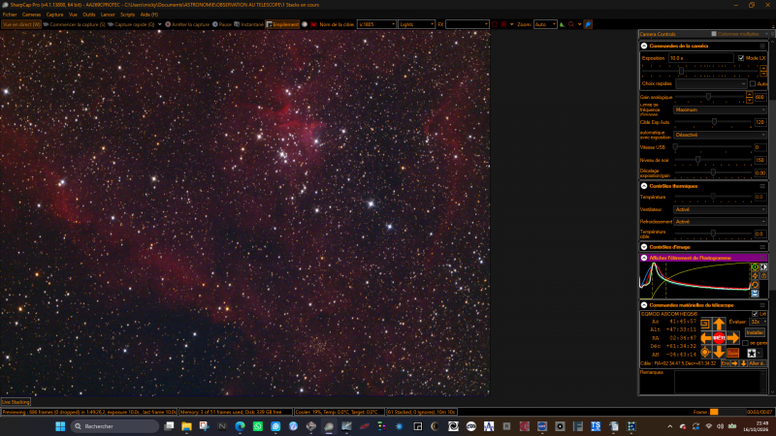Open the thermal controls panel menu icon
The height and width of the screenshot is (436, 776).
[x=762, y=186]
